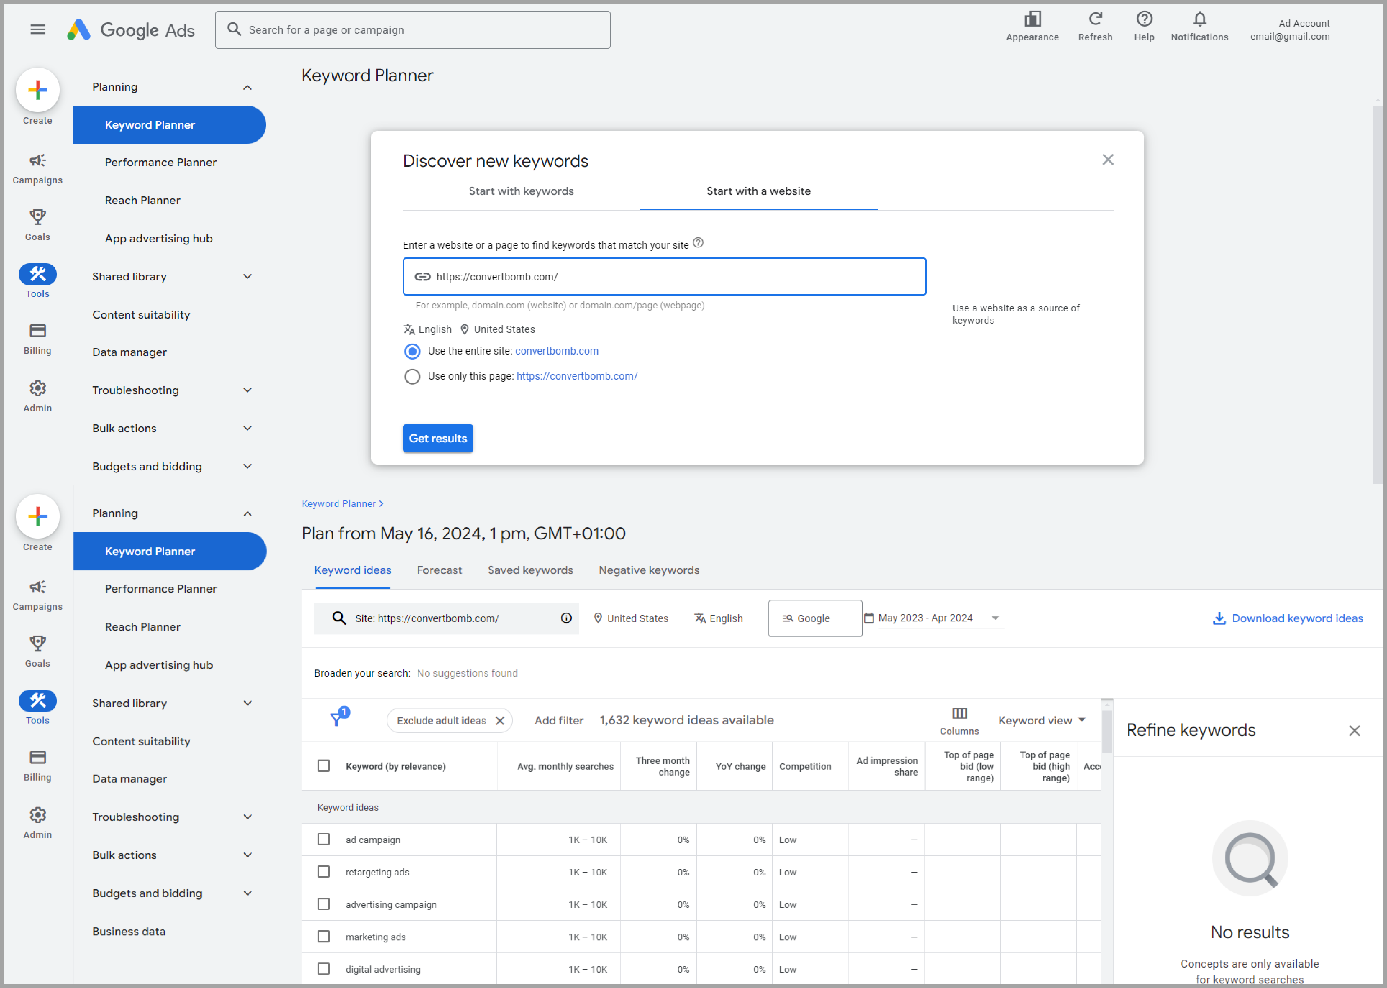Select Use only this page radio button
The image size is (1387, 988).
(412, 376)
